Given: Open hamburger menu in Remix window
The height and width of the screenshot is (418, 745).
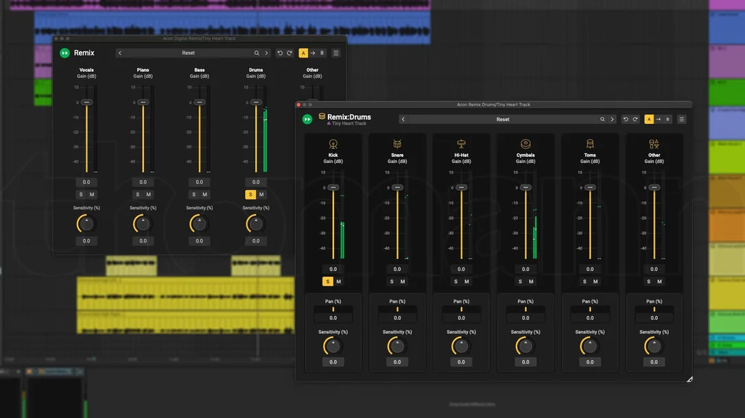Looking at the screenshot, I should (x=336, y=53).
